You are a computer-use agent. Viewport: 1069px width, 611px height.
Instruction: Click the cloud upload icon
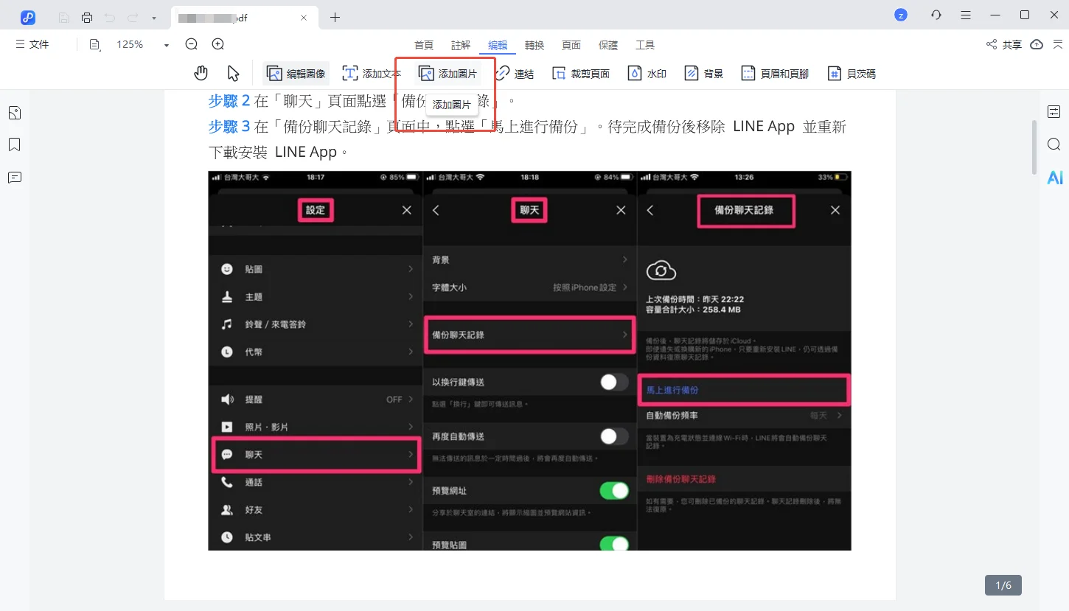click(x=1037, y=45)
